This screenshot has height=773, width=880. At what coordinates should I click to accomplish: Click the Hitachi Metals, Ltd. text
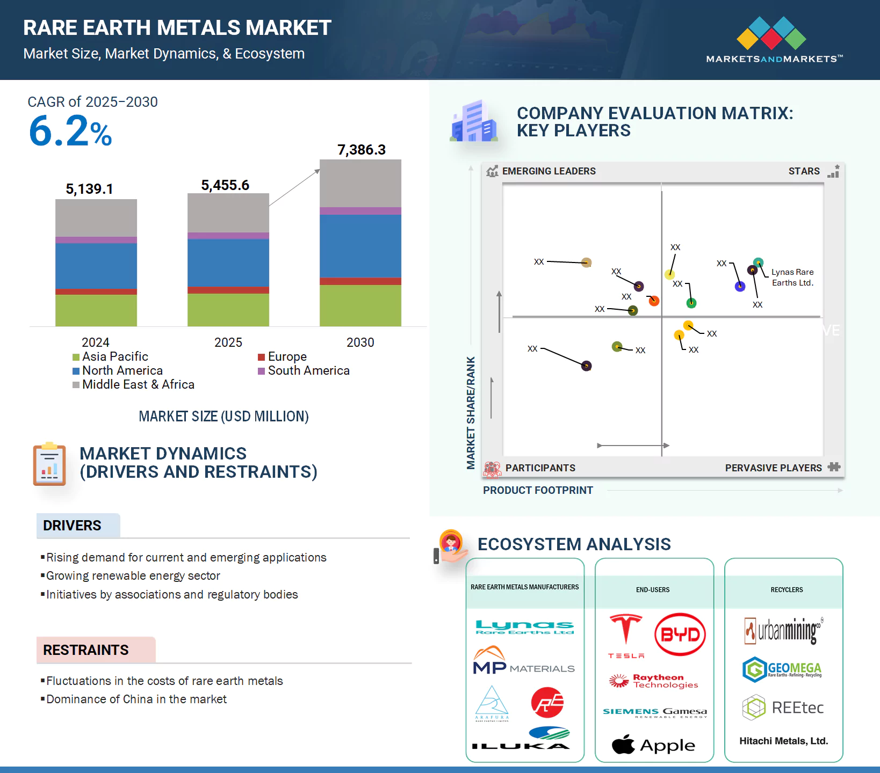[x=783, y=741]
